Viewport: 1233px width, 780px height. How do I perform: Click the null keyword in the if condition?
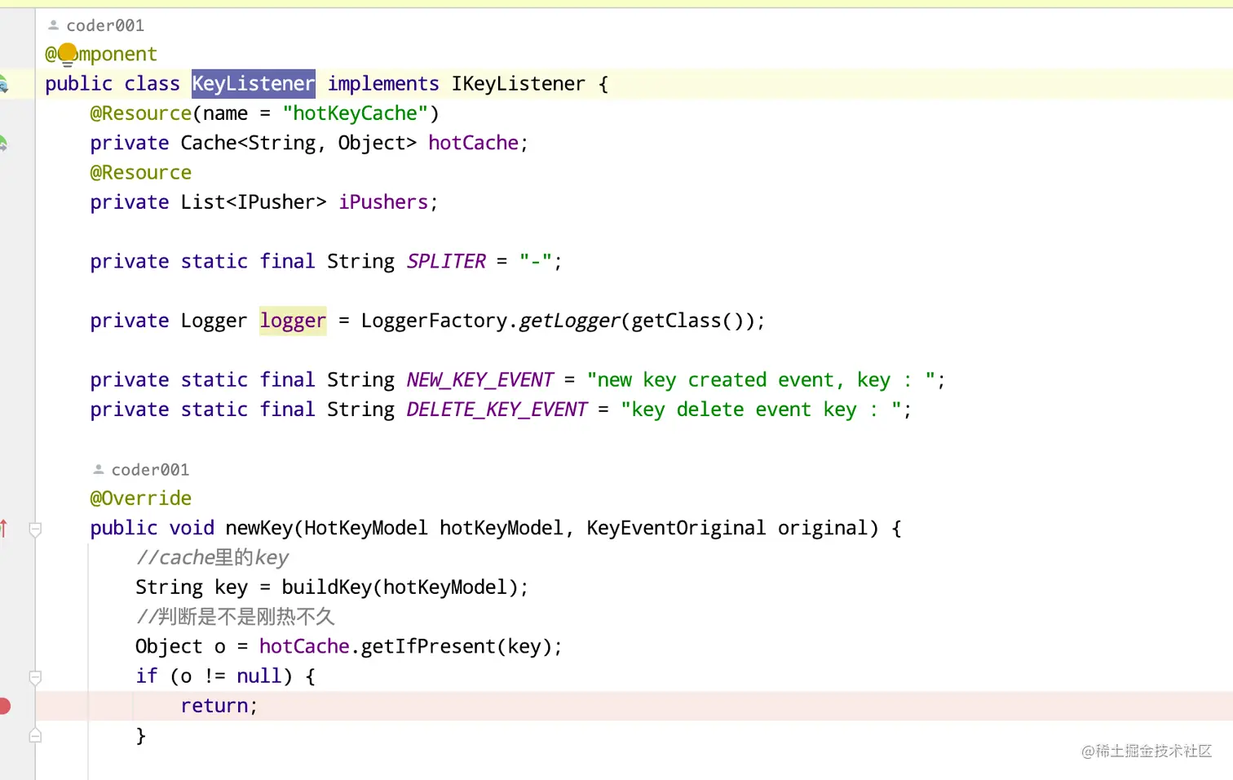(259, 676)
